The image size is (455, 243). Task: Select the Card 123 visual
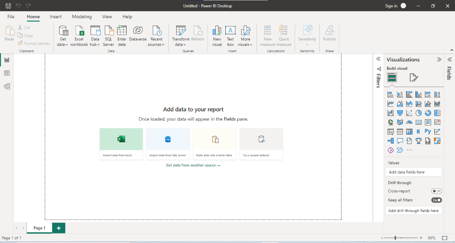[419, 122]
